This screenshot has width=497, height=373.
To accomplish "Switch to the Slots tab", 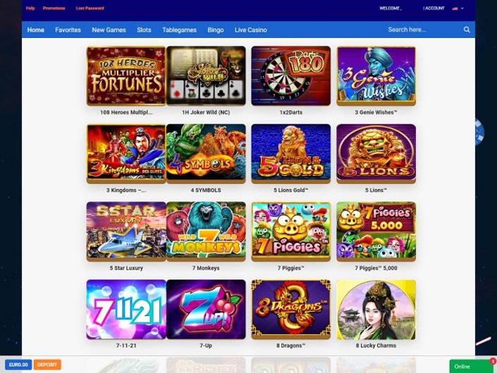I will click(x=144, y=30).
